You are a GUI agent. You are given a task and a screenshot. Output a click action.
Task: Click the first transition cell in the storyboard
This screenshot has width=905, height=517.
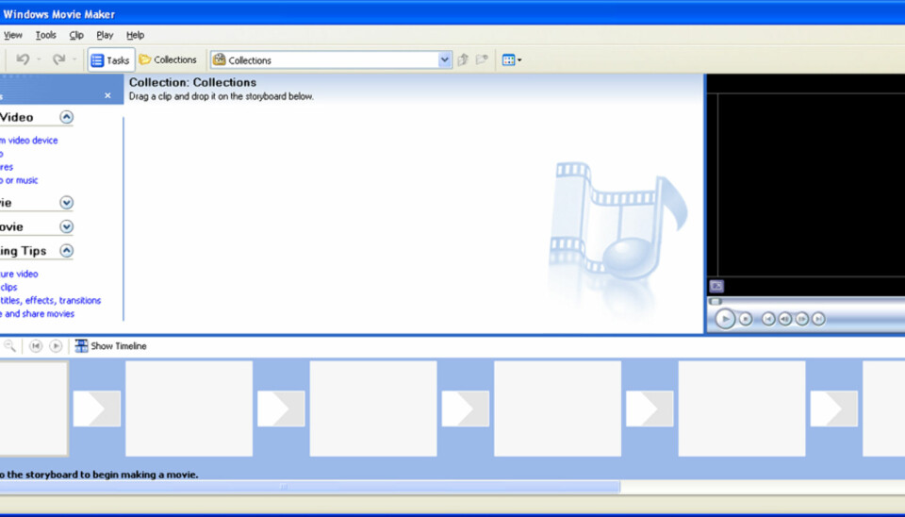point(97,409)
